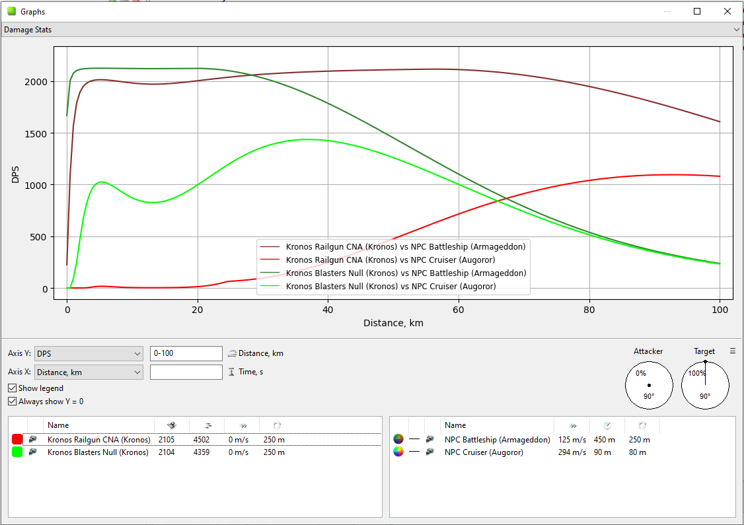This screenshot has width=744, height=525.
Task: Select the Kronos Blasters Null (Kronos) row
Action: point(195,452)
